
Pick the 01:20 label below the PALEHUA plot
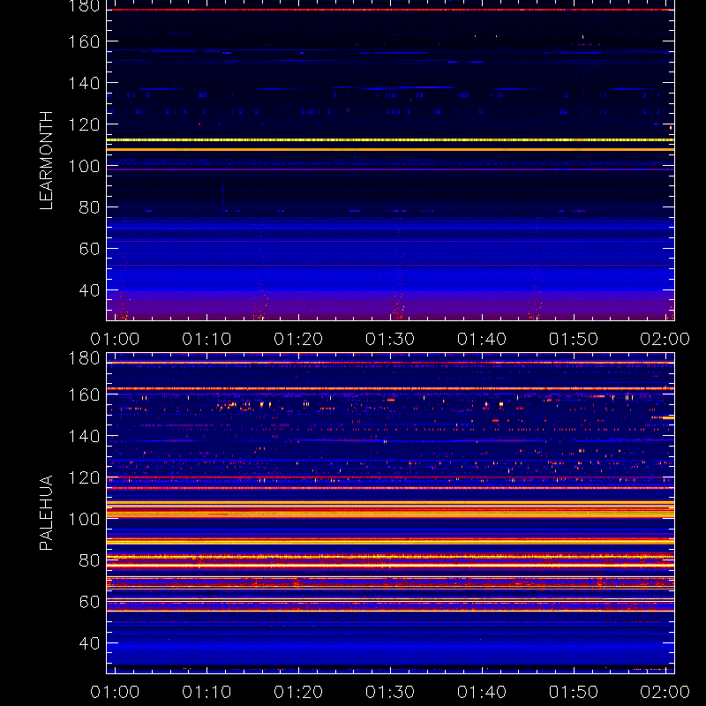pyautogui.click(x=298, y=692)
